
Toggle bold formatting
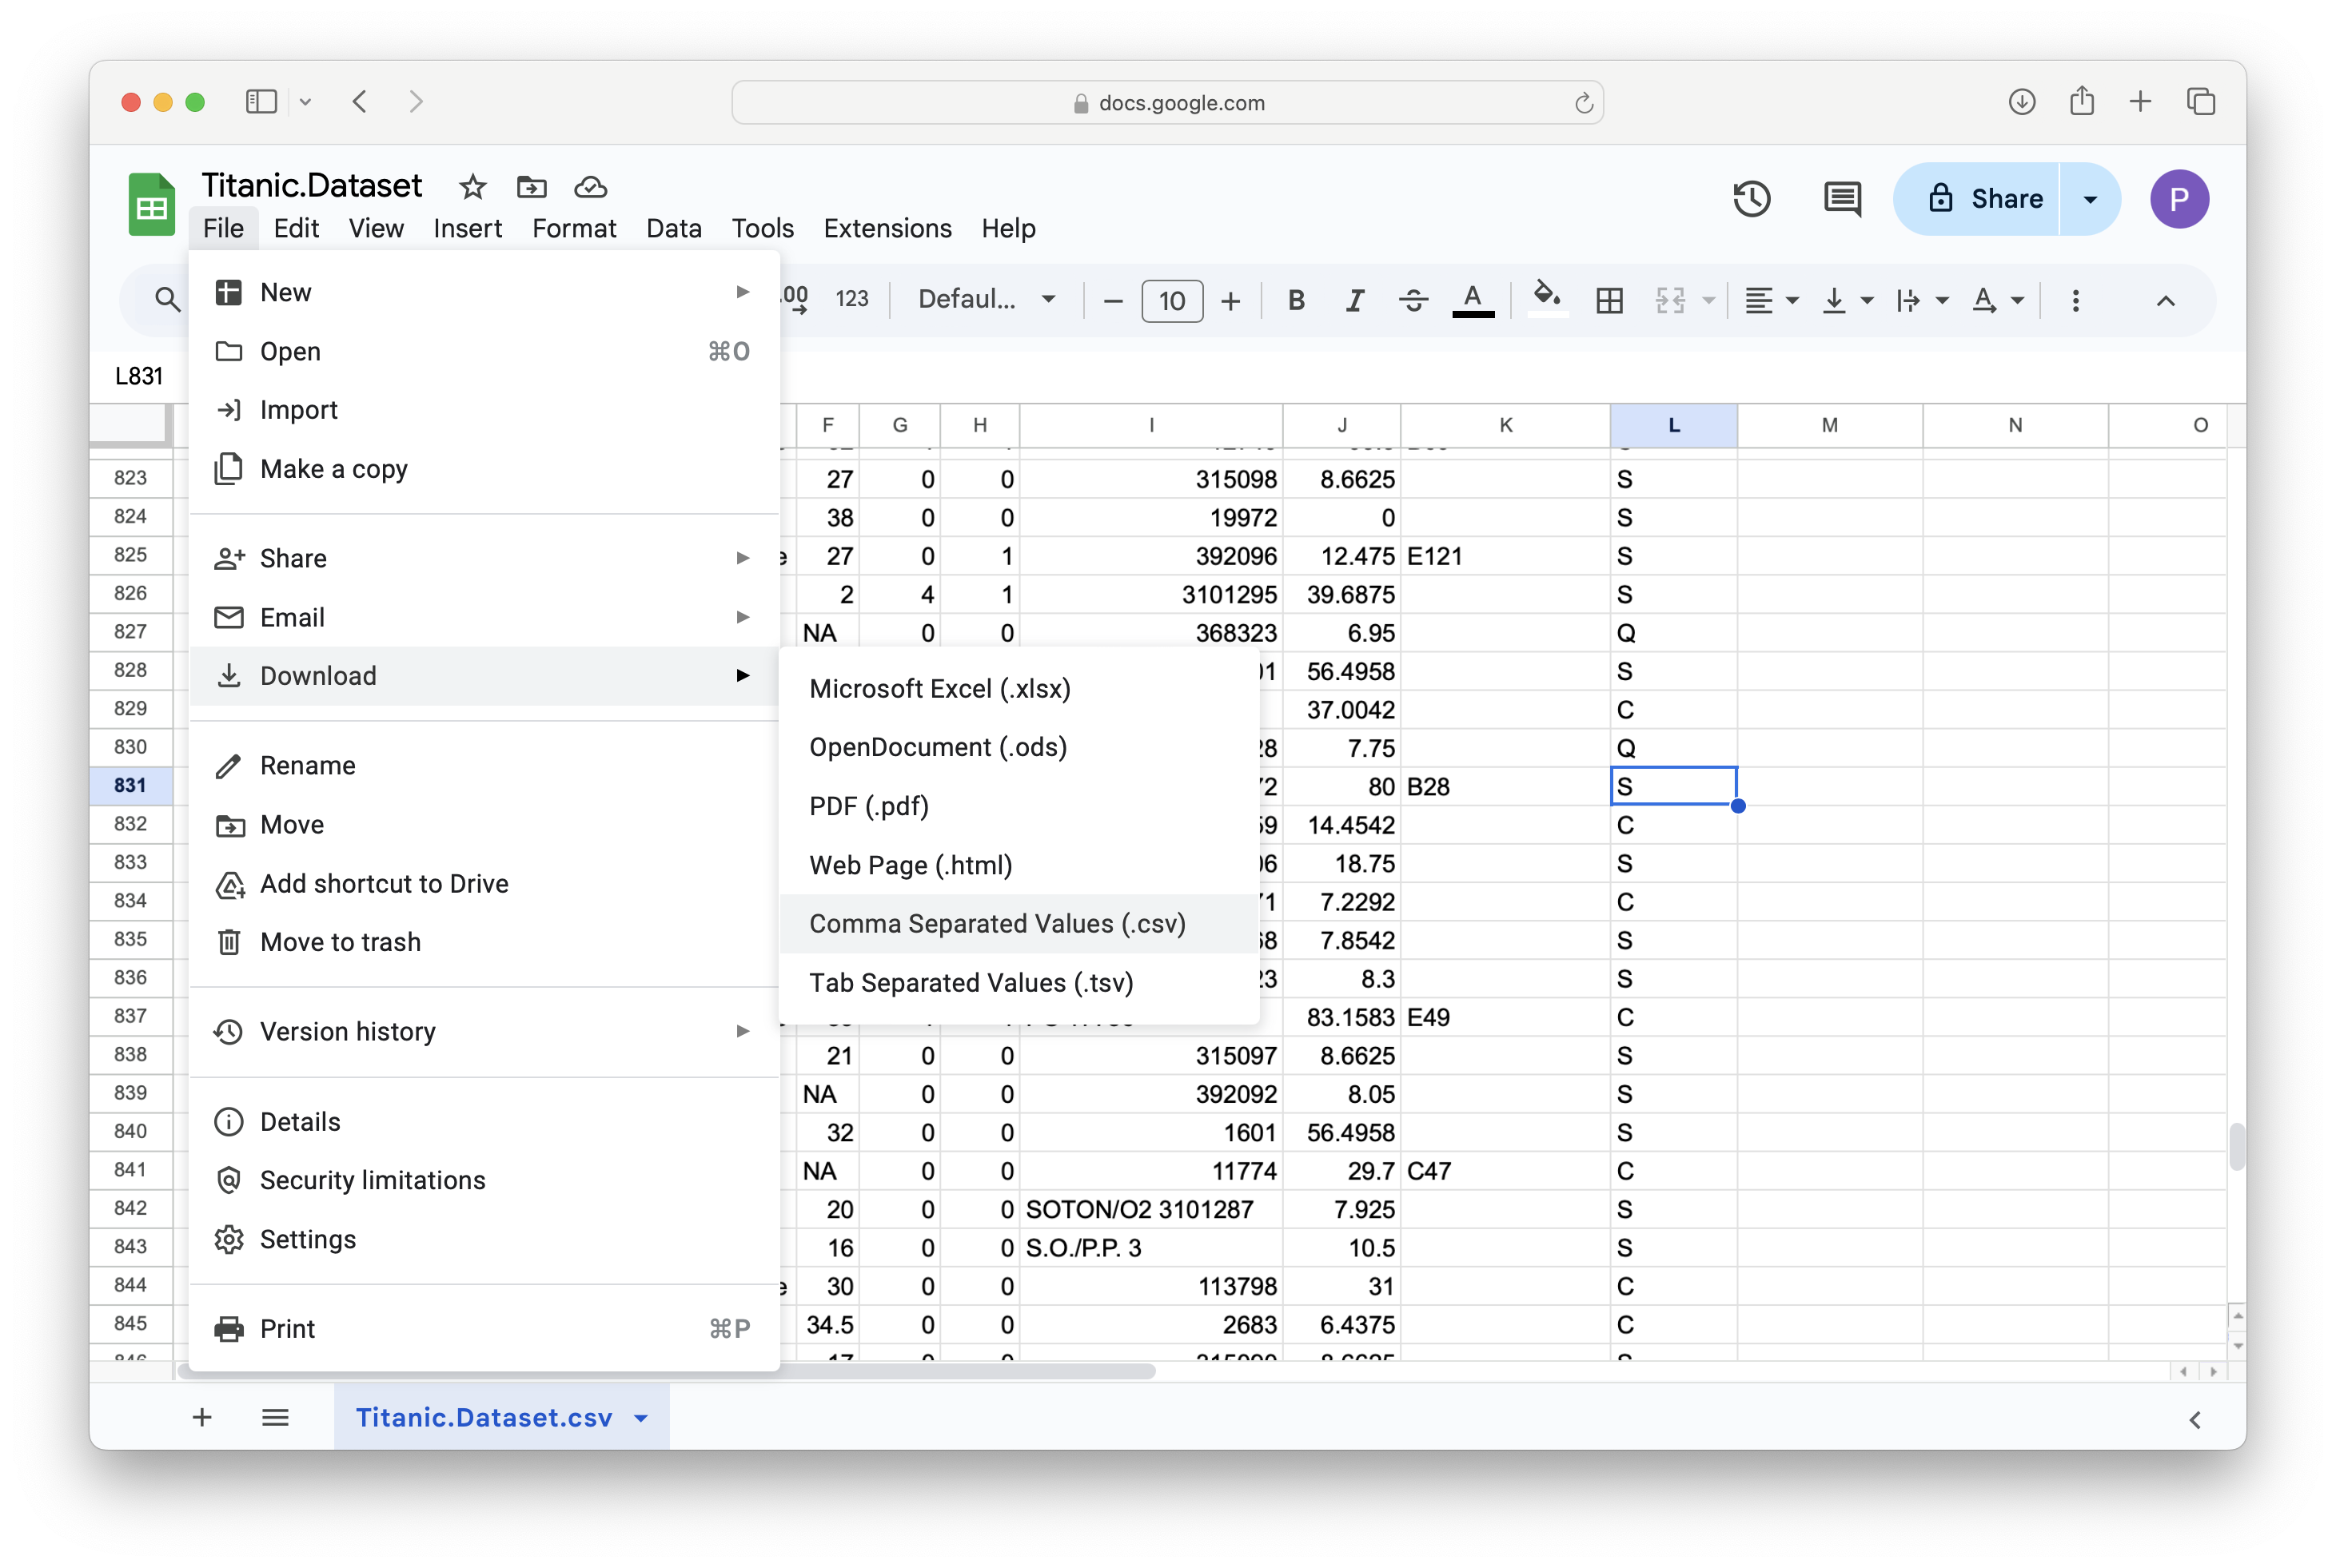pyautogui.click(x=1296, y=299)
